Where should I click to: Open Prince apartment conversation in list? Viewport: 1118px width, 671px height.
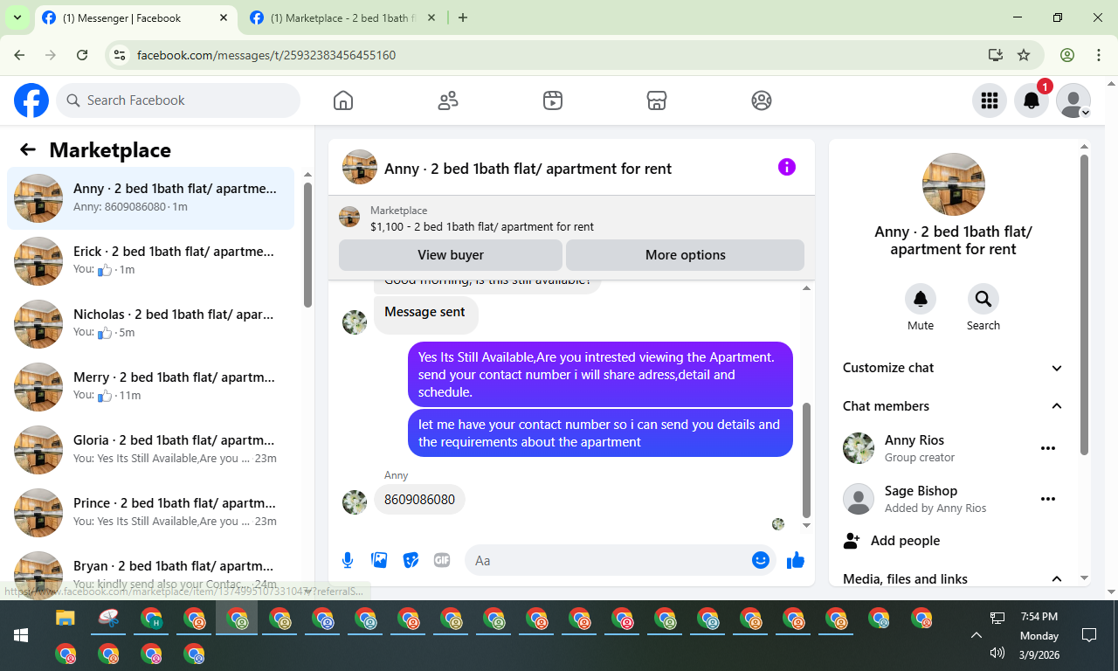point(151,513)
